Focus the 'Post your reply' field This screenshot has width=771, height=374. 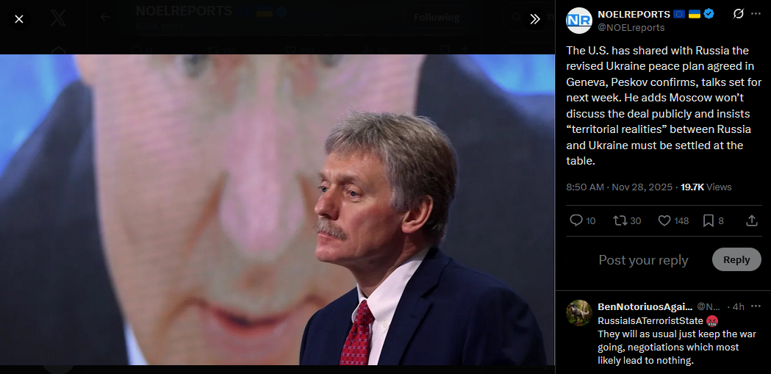pyautogui.click(x=643, y=260)
